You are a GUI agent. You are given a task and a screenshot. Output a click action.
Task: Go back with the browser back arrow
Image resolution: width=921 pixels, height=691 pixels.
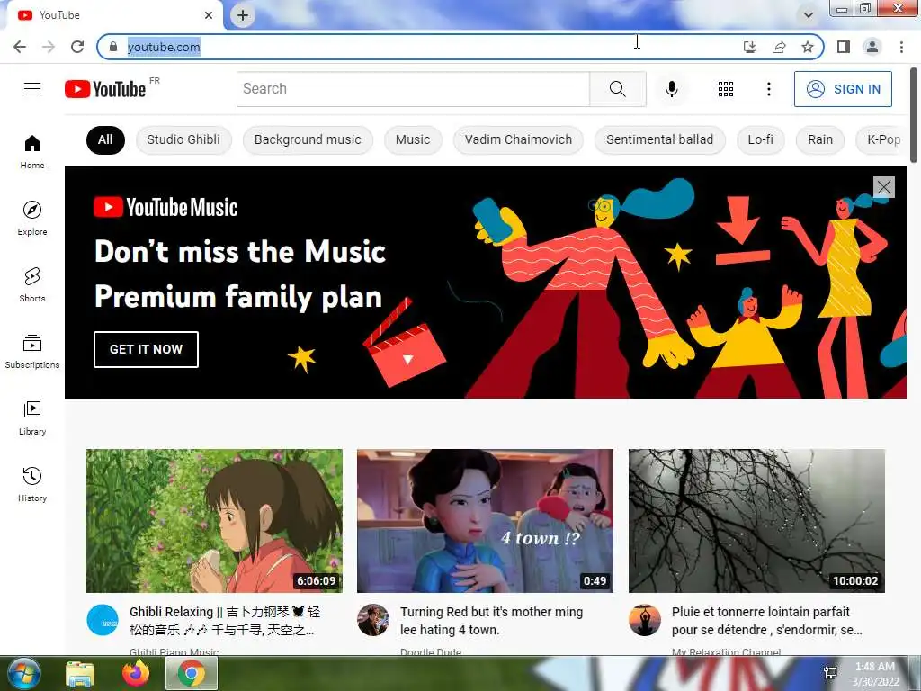(x=20, y=47)
